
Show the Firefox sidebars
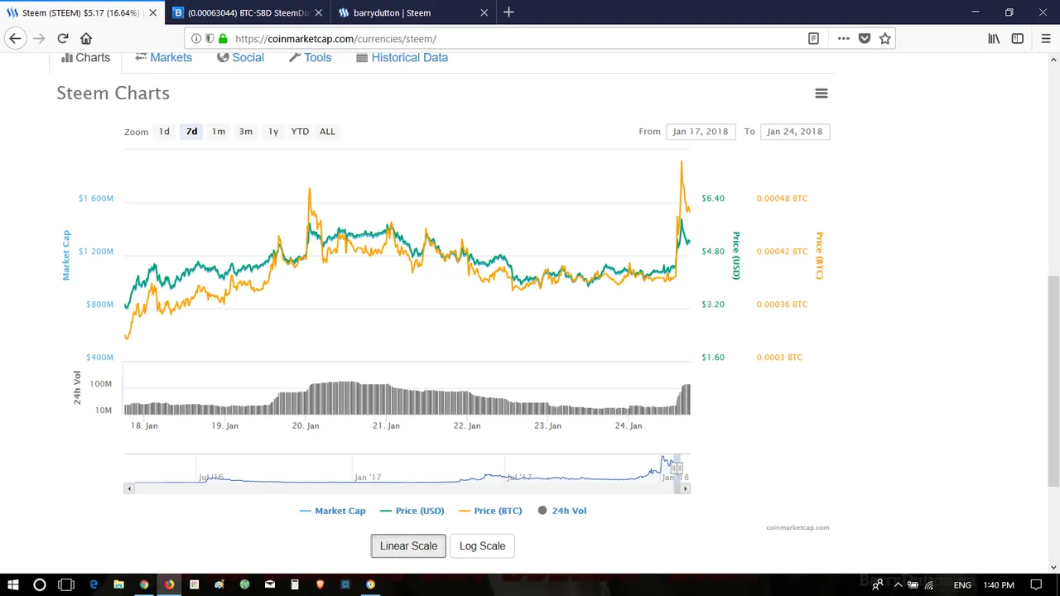1018,38
